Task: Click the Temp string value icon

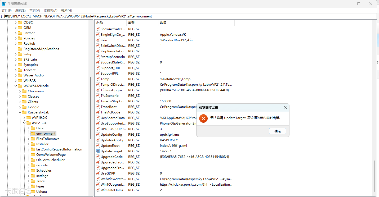Action: 98,79
